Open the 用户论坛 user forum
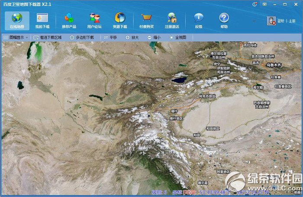Viewport: 303px width, 197px height. click(94, 21)
